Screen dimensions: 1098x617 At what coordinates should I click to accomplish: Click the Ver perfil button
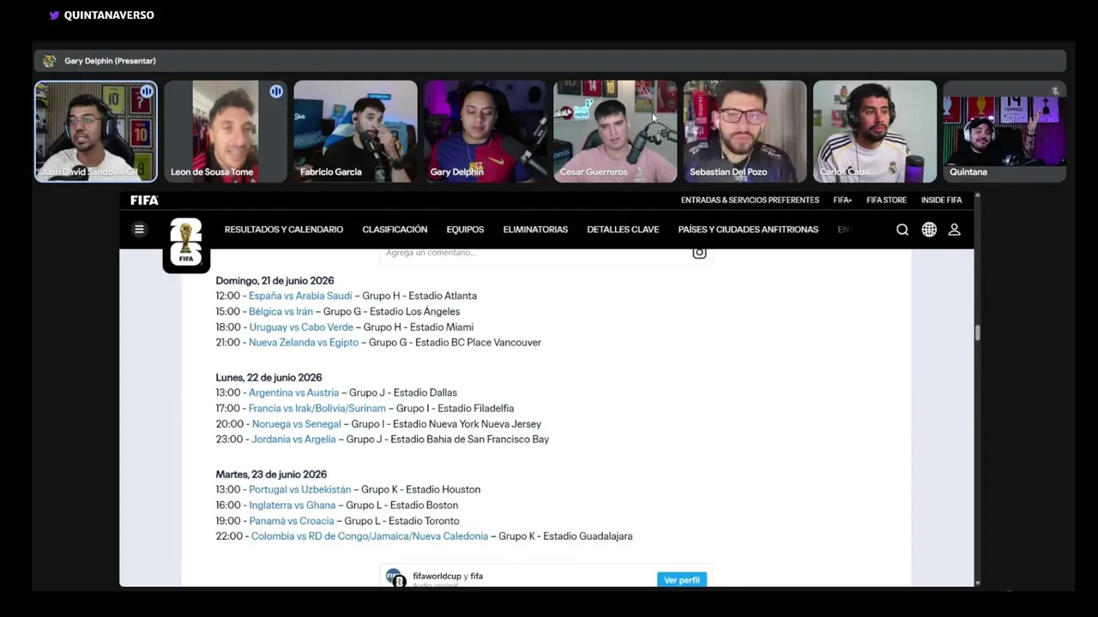(x=682, y=580)
